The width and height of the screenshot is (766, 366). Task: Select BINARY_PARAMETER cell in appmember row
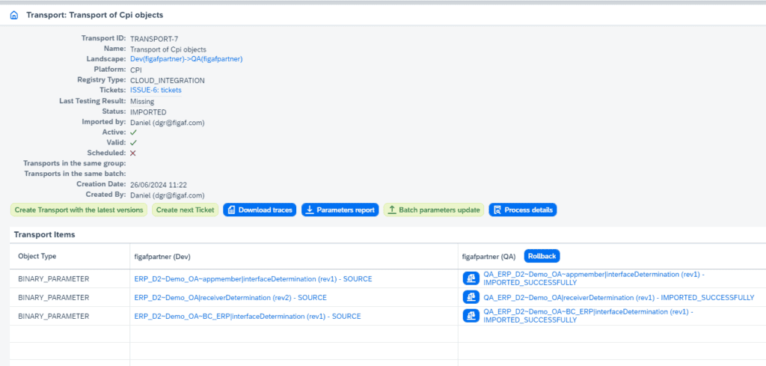54,279
